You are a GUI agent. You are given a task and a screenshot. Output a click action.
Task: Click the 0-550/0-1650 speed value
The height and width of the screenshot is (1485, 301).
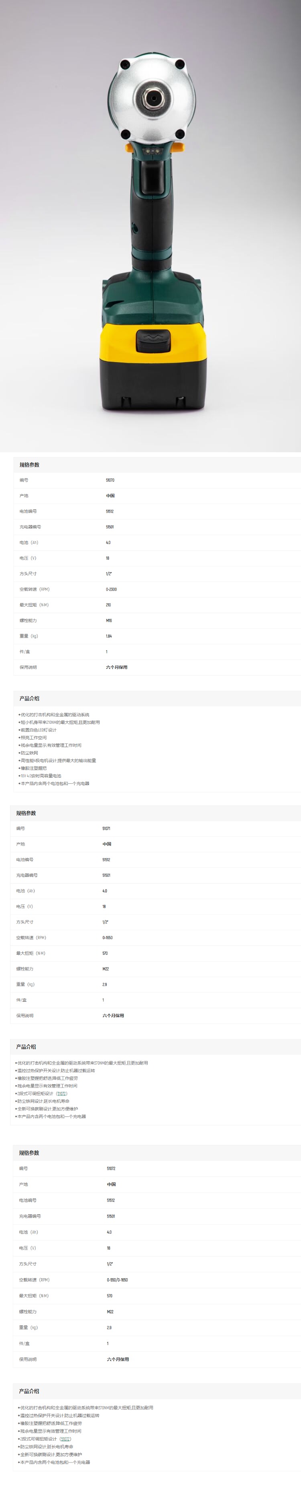click(118, 1279)
